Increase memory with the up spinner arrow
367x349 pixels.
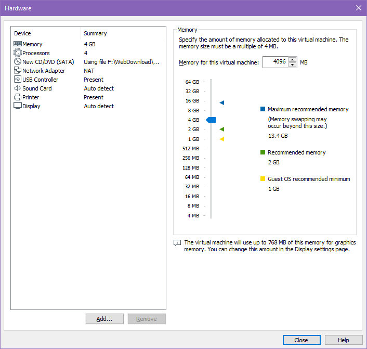coord(292,59)
